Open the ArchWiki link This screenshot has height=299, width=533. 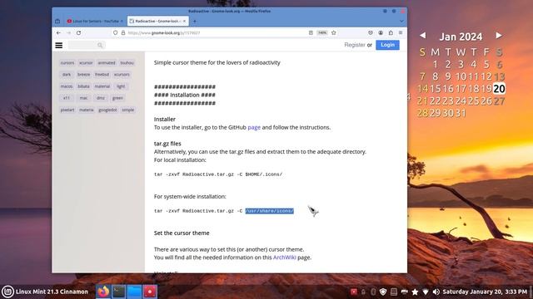click(x=285, y=257)
